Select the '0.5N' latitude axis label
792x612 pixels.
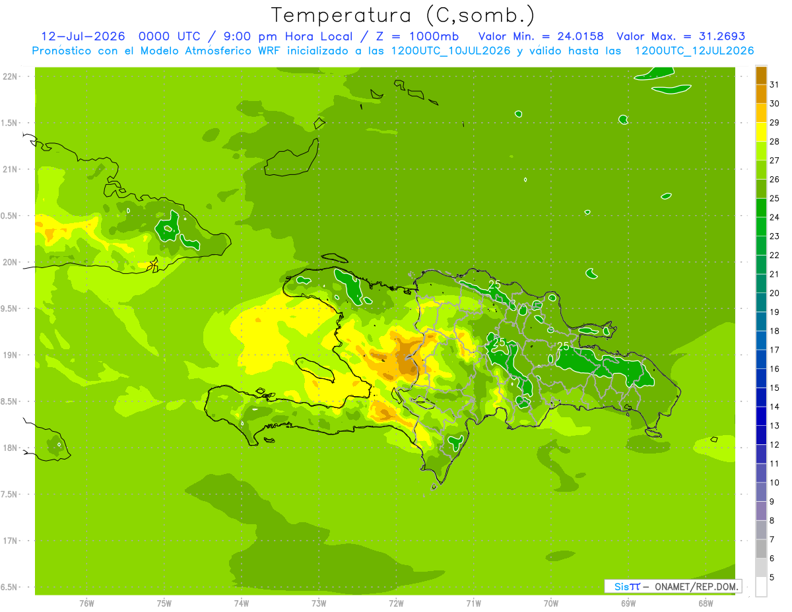pos(10,216)
